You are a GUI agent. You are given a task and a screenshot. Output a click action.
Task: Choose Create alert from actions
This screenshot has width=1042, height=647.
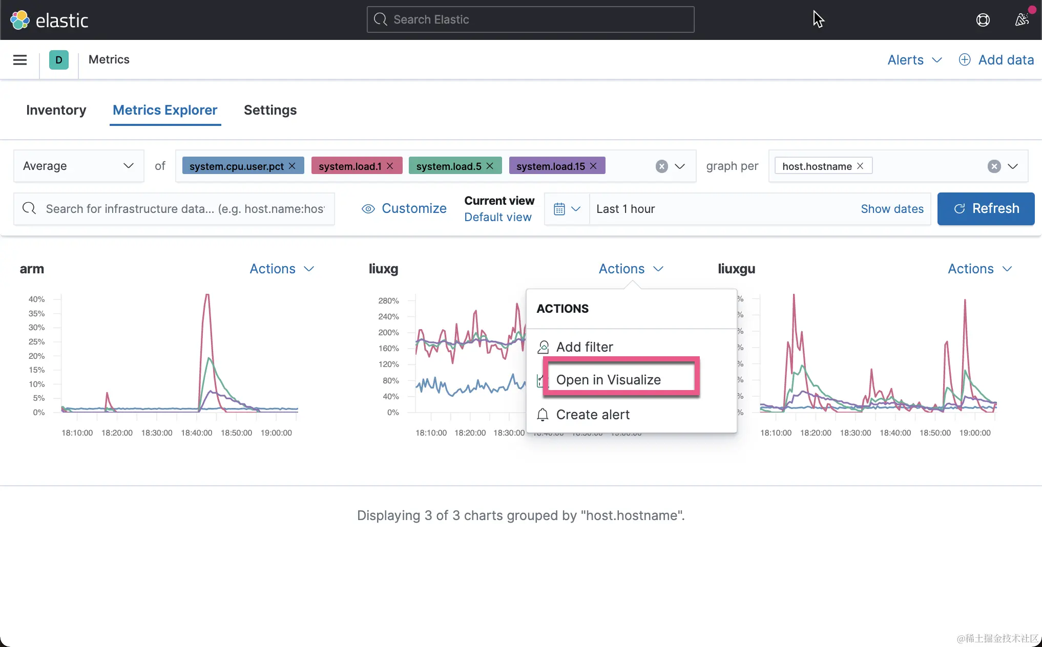pos(593,415)
